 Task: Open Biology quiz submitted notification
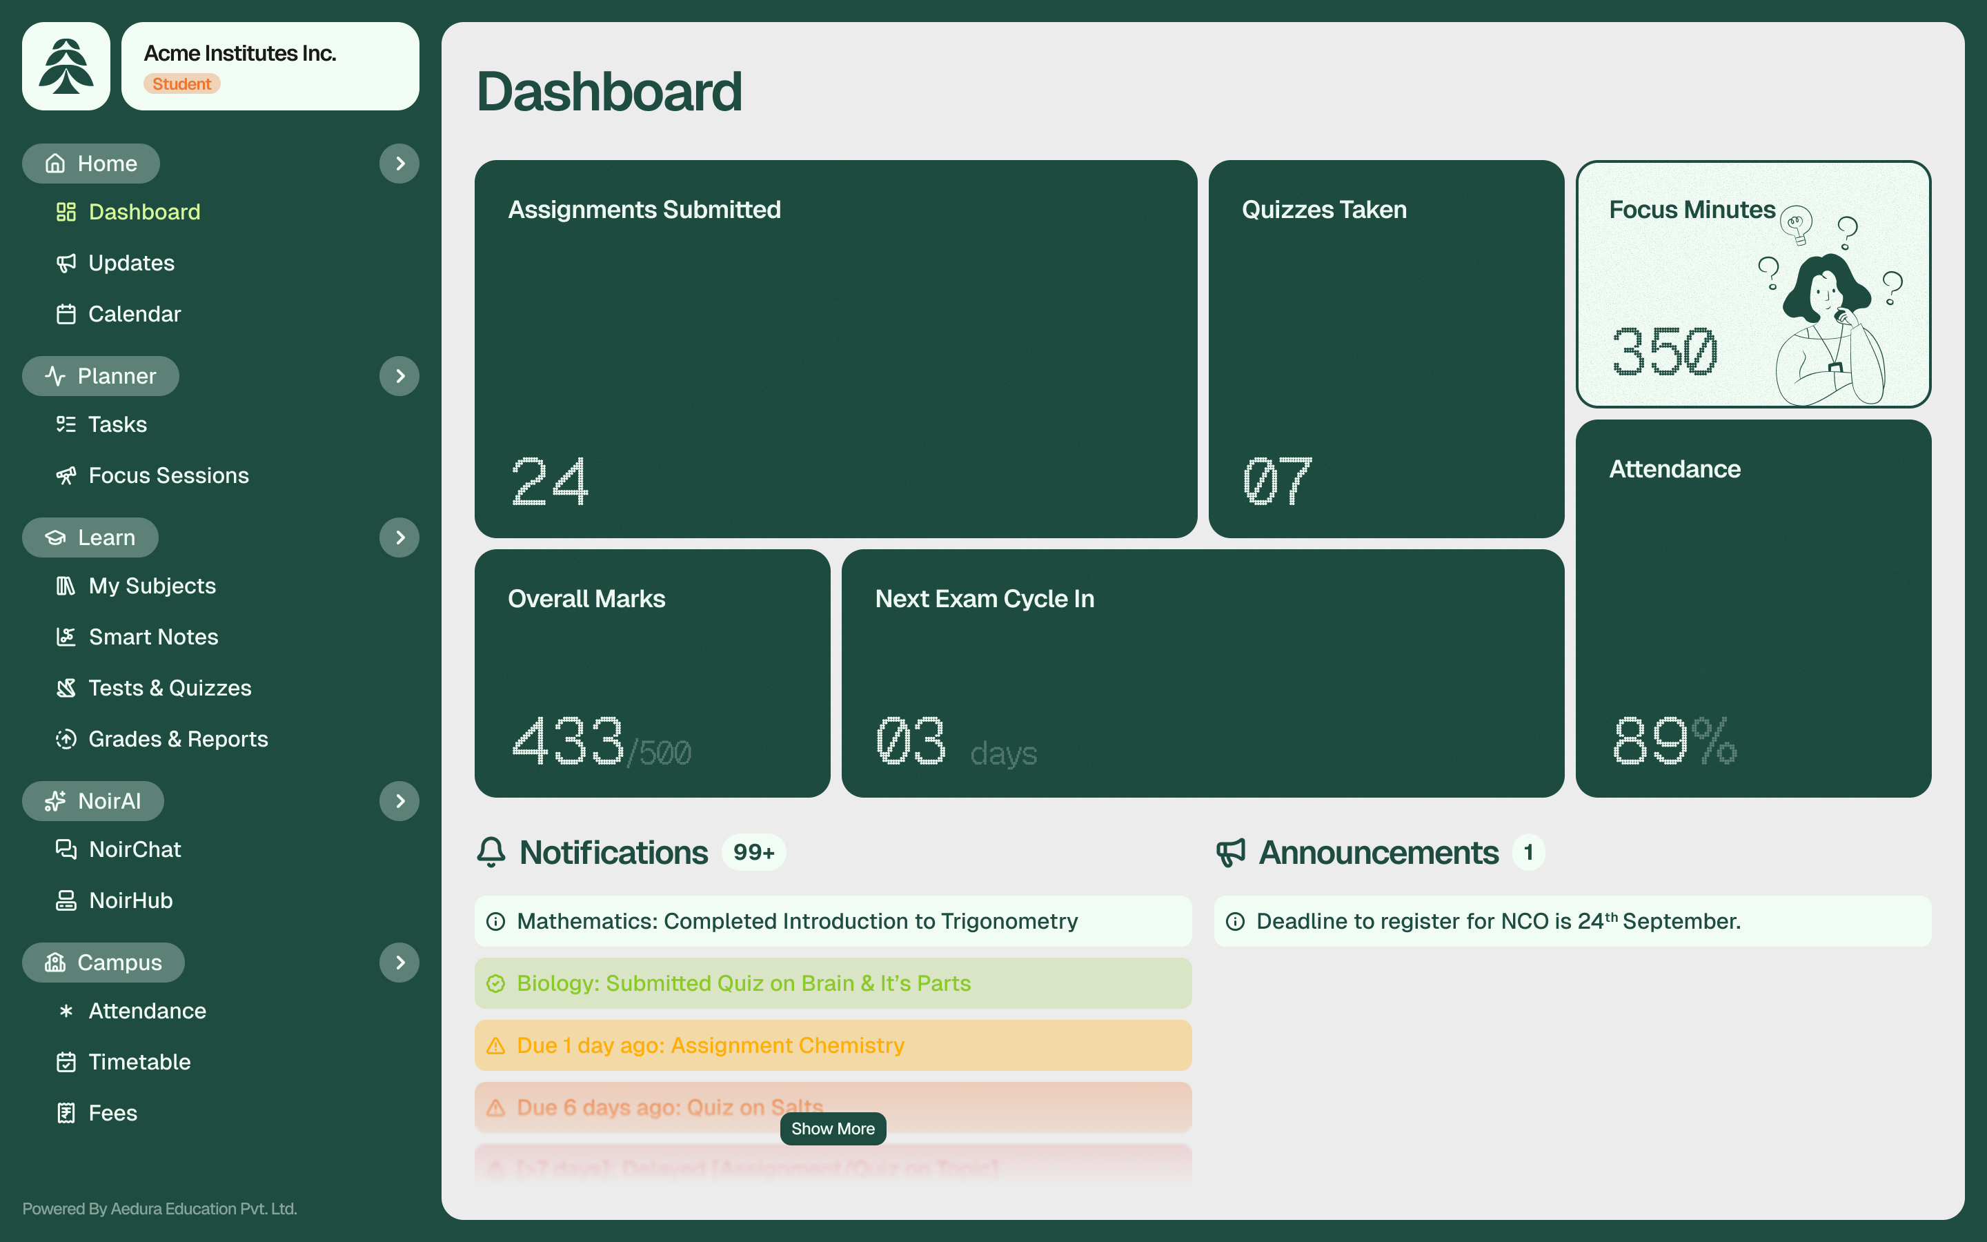click(x=833, y=983)
